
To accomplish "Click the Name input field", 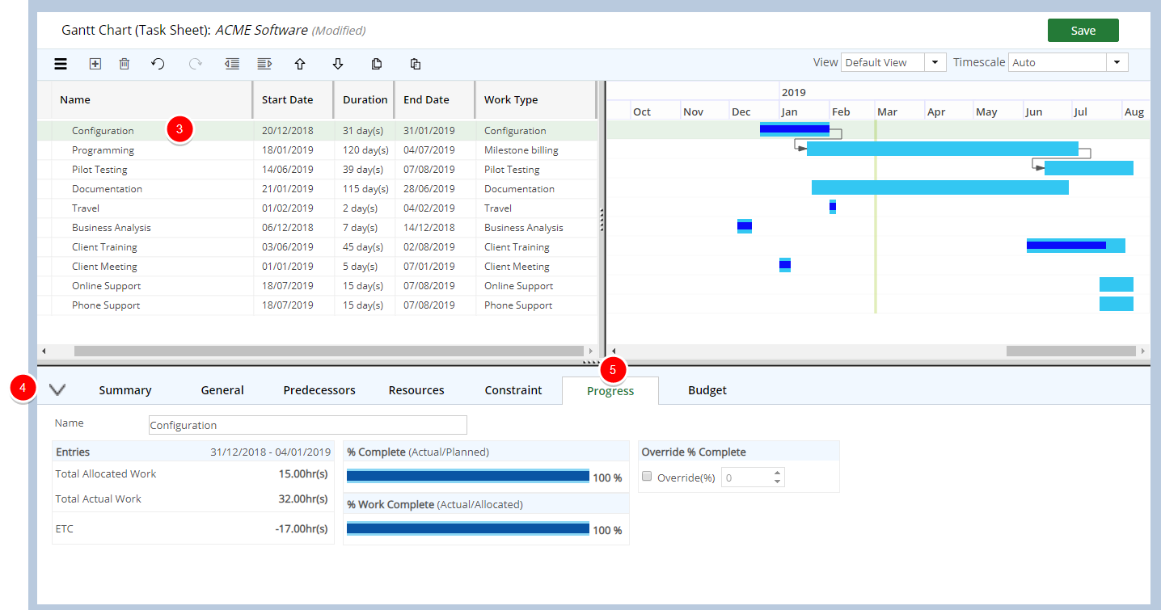I will pyautogui.click(x=307, y=425).
